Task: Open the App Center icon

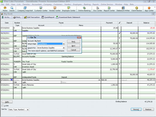Action: click(149, 9)
